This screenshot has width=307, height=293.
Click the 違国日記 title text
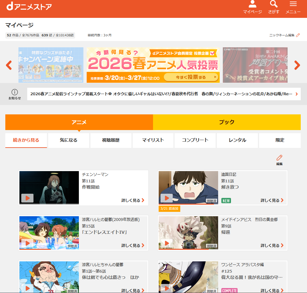[228, 174]
